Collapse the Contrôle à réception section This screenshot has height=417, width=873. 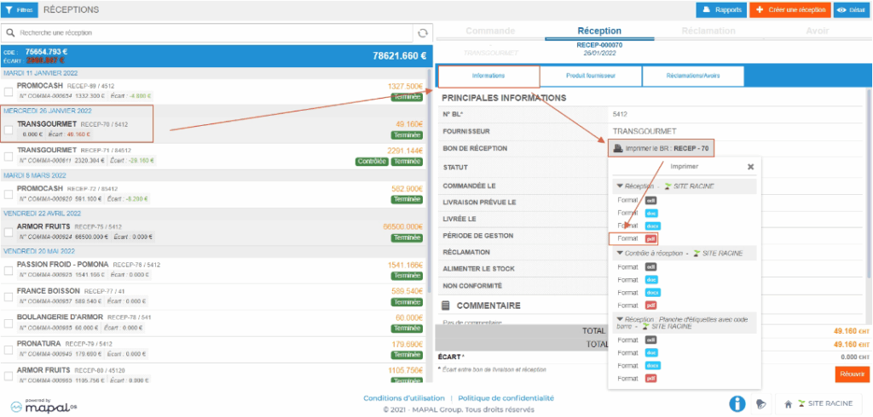point(618,254)
